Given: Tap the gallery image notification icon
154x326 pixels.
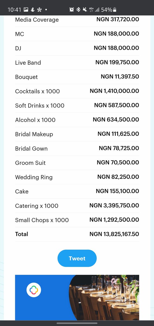Looking at the screenshot, I should coord(26,10).
